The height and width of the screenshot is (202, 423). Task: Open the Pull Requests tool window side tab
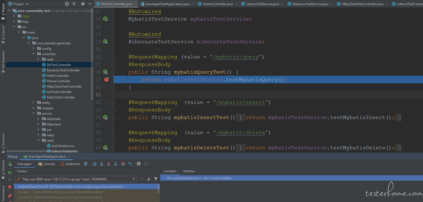(3, 62)
